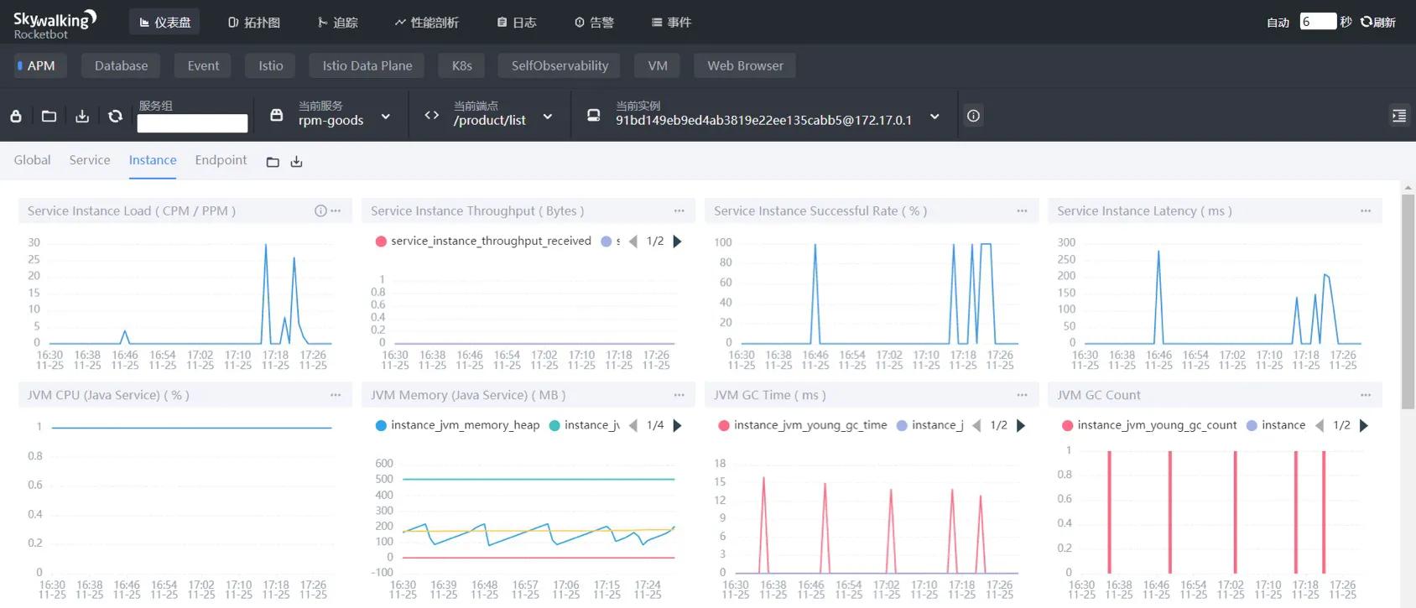This screenshot has height=608, width=1416.
Task: Select the Database dashboard button
Action: [121, 65]
